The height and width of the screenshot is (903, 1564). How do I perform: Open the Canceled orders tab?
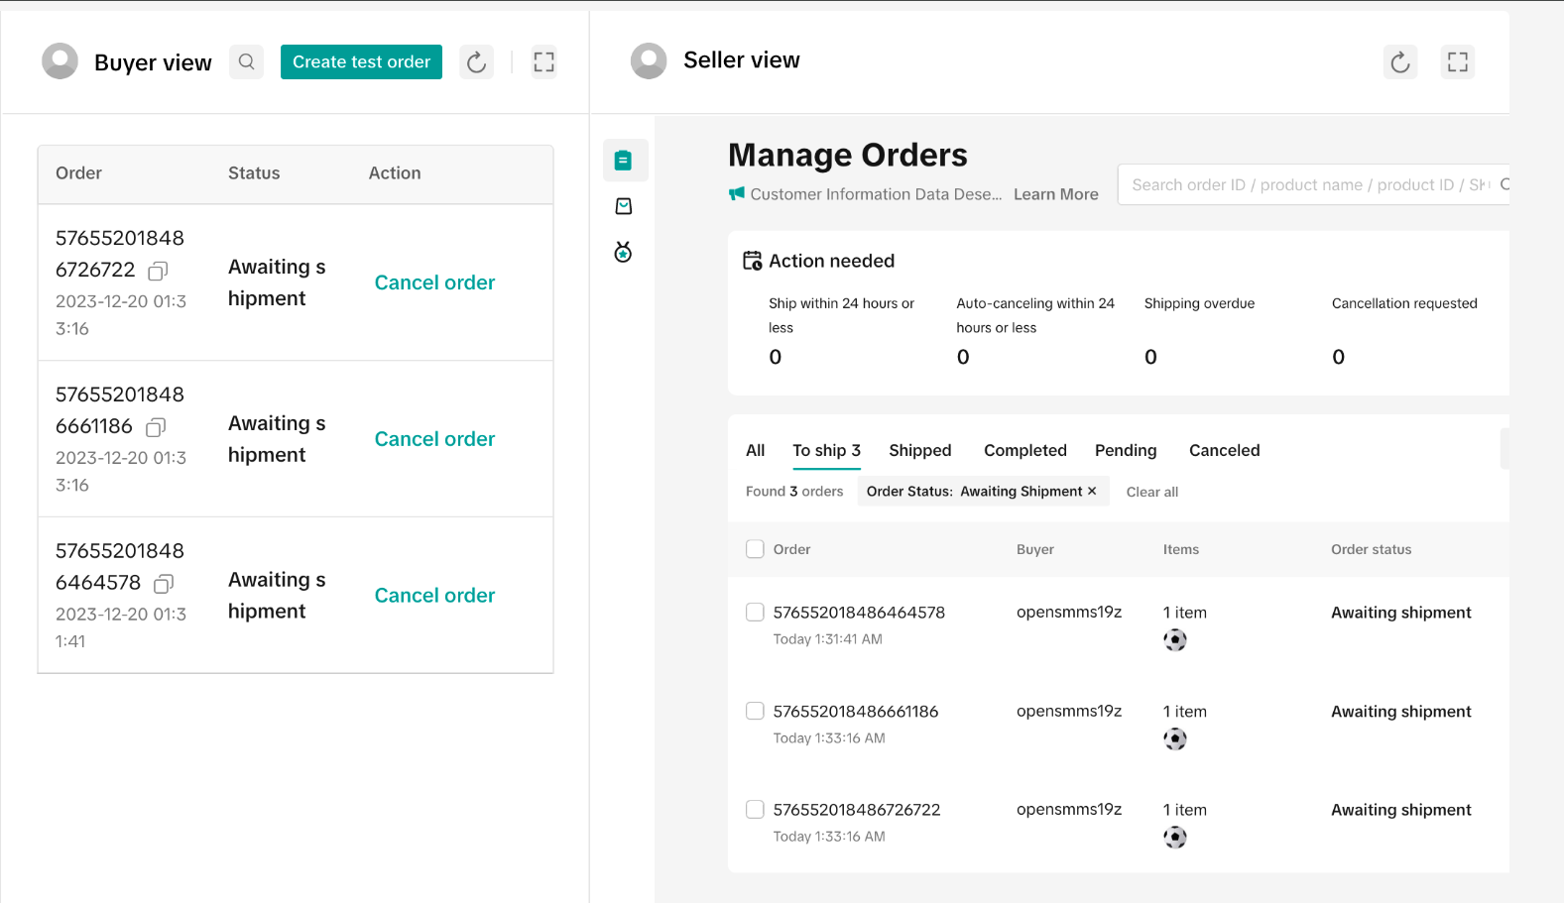point(1224,450)
